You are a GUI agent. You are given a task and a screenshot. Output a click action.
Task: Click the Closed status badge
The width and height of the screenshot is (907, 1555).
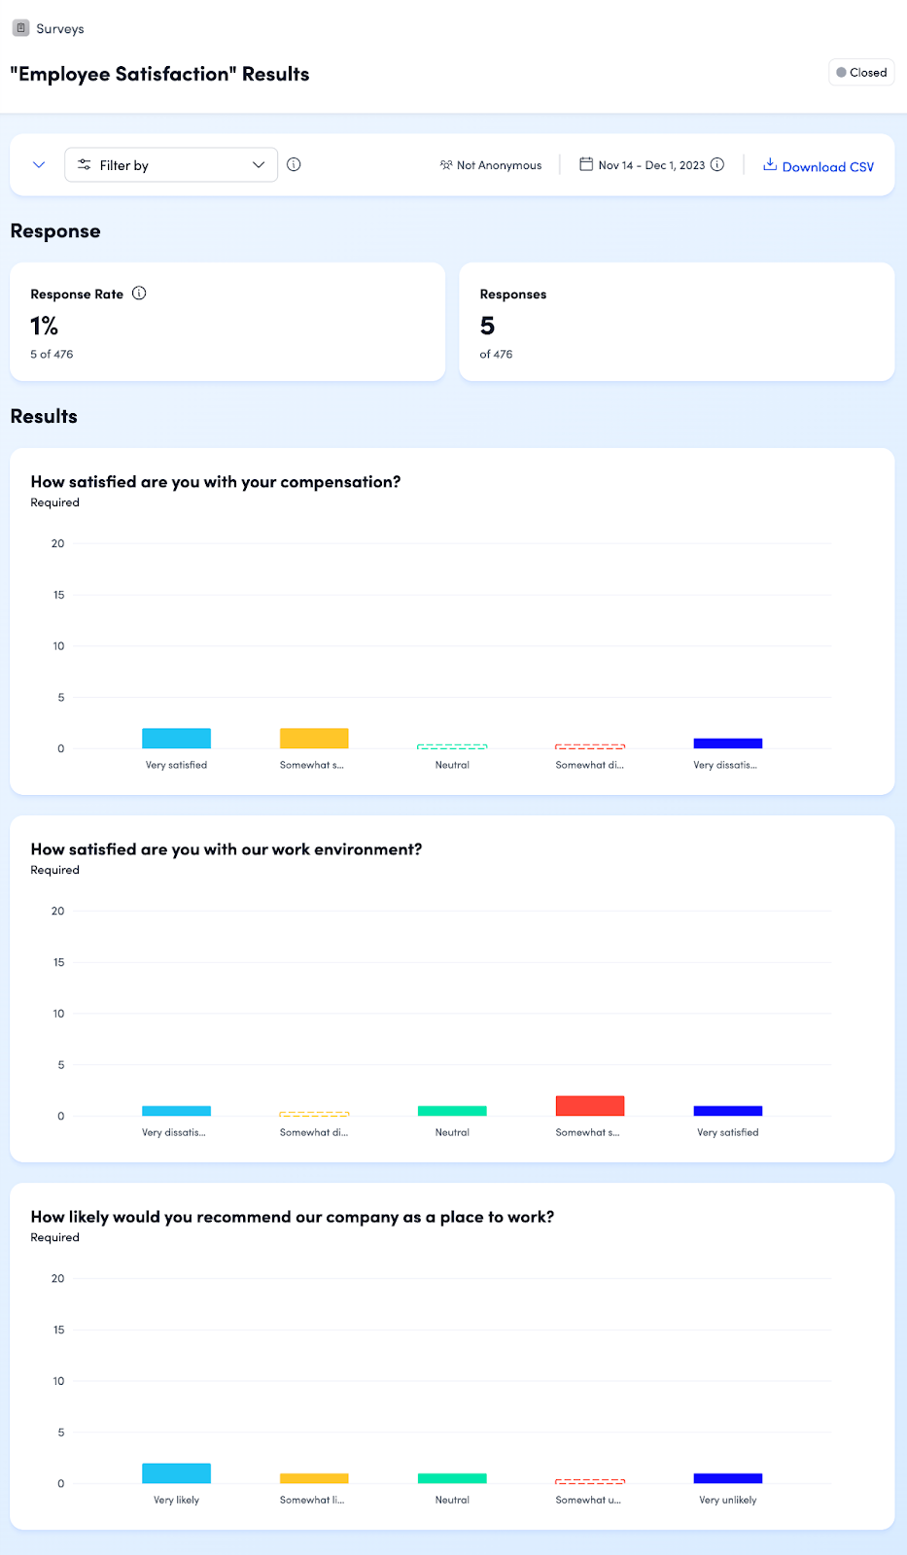[861, 73]
